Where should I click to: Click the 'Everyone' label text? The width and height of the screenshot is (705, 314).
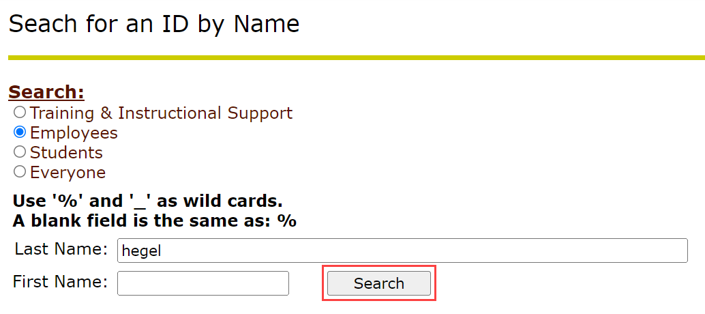point(67,172)
